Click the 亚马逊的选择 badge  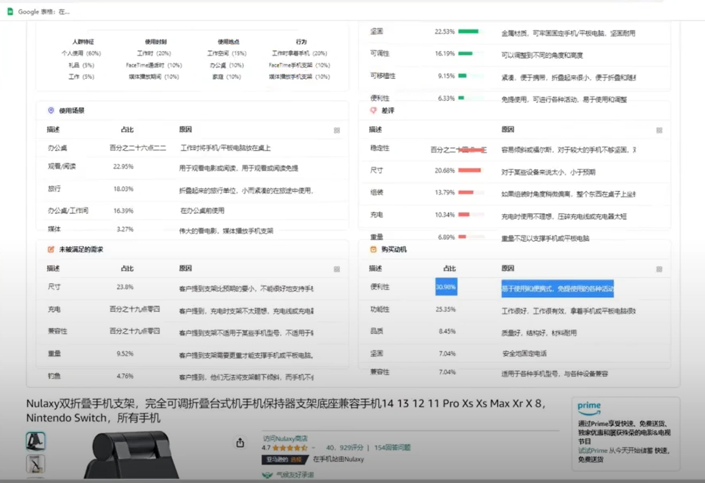tap(285, 459)
